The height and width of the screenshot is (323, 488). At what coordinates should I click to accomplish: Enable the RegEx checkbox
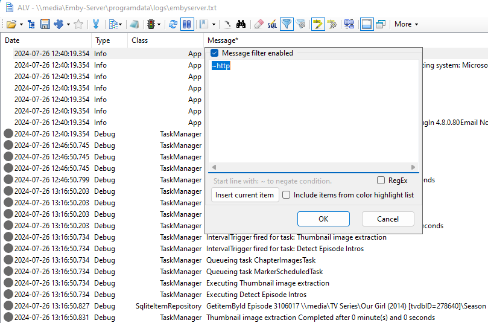[381, 181]
